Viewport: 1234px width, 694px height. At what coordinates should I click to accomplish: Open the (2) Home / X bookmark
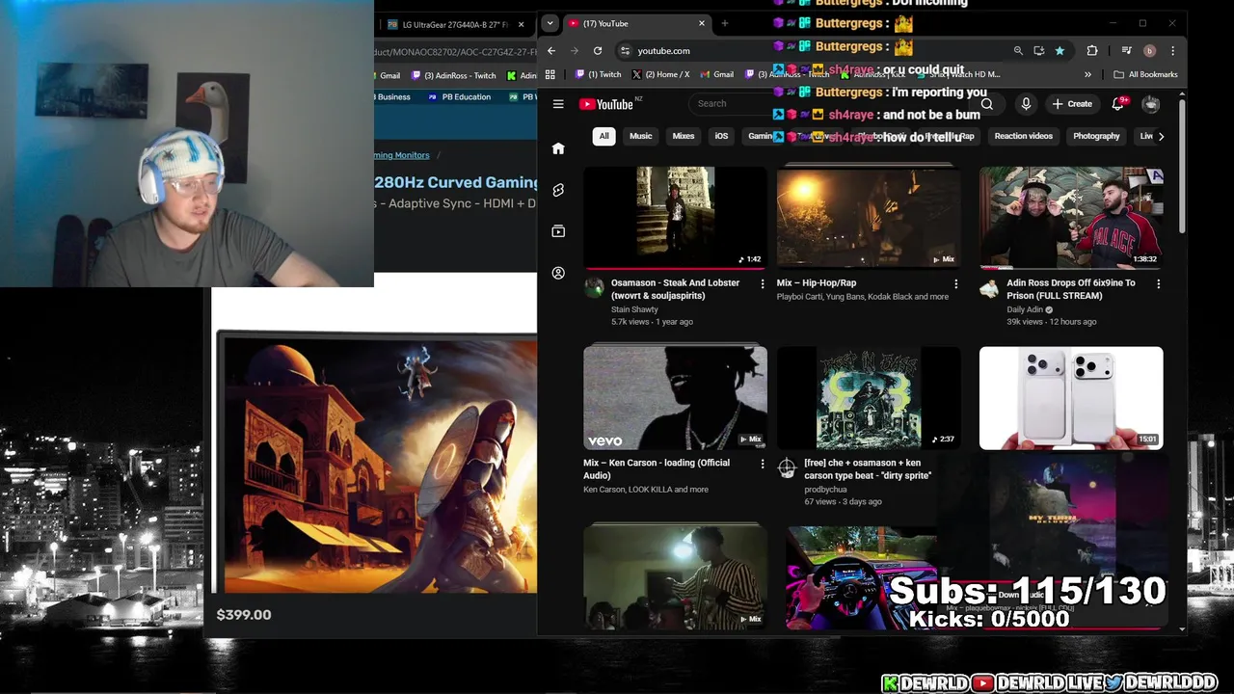coord(660,74)
